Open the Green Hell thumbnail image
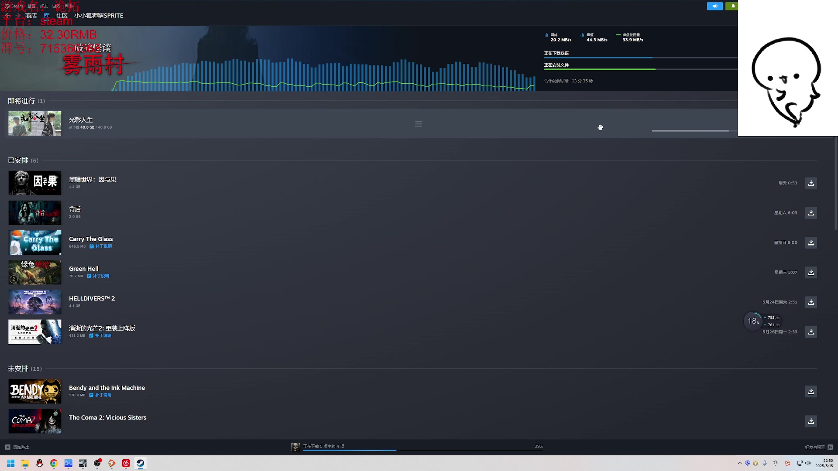838x471 pixels. pyautogui.click(x=35, y=272)
